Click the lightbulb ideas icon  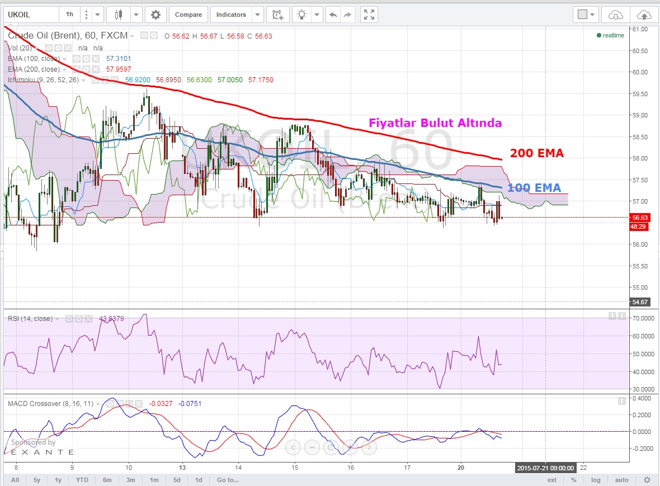click(302, 15)
